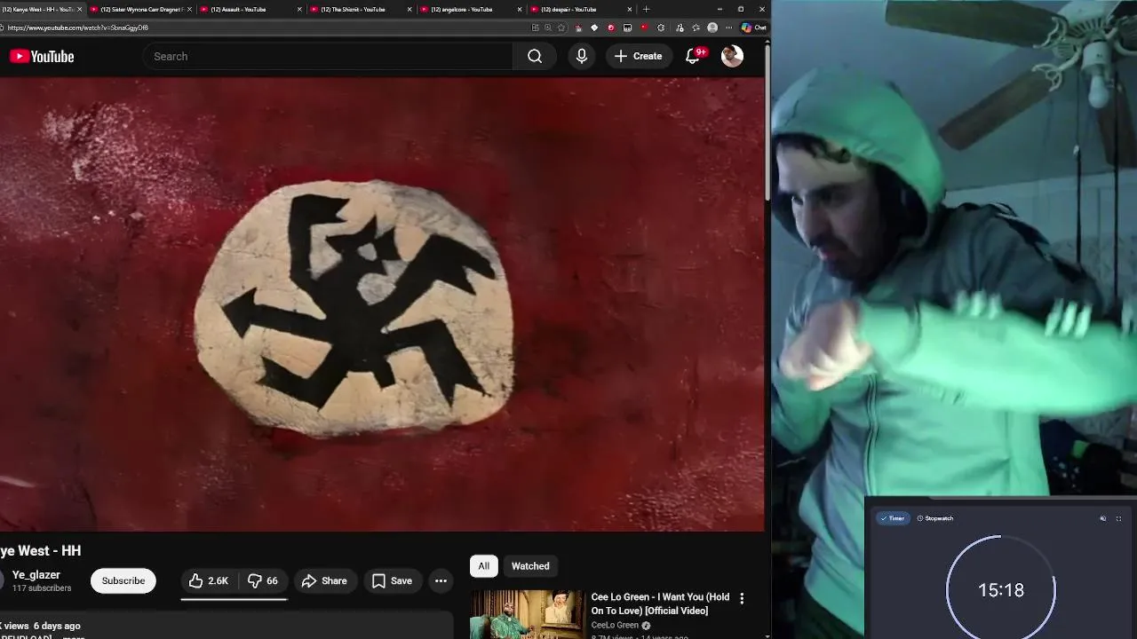Open the Copilot Chat button

(754, 28)
